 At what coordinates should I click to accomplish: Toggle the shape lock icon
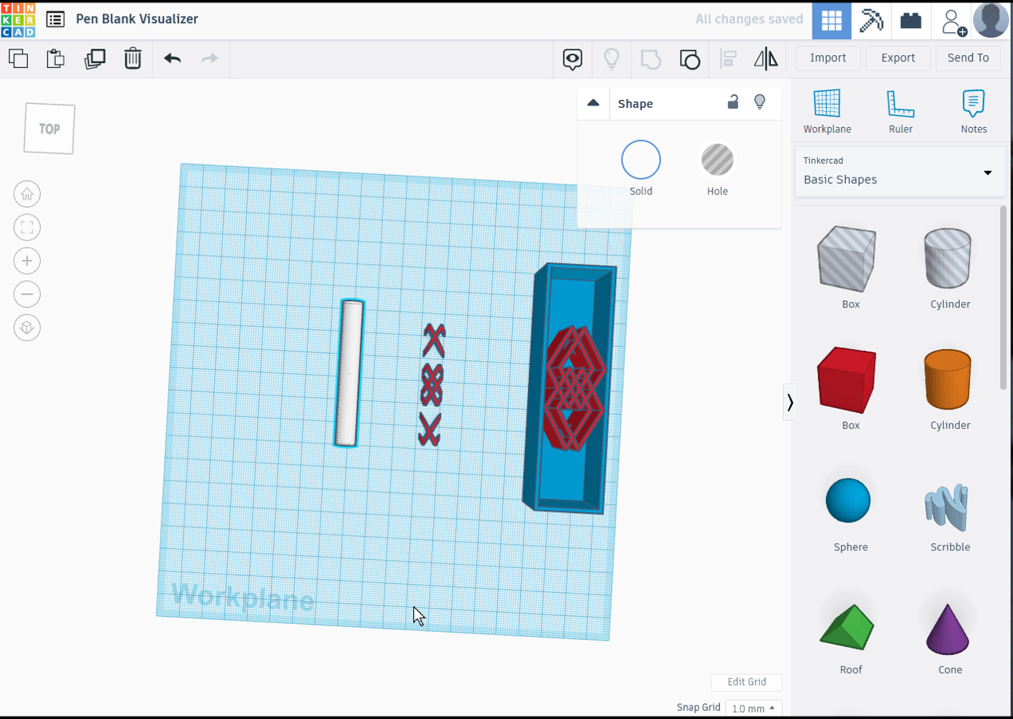click(733, 102)
